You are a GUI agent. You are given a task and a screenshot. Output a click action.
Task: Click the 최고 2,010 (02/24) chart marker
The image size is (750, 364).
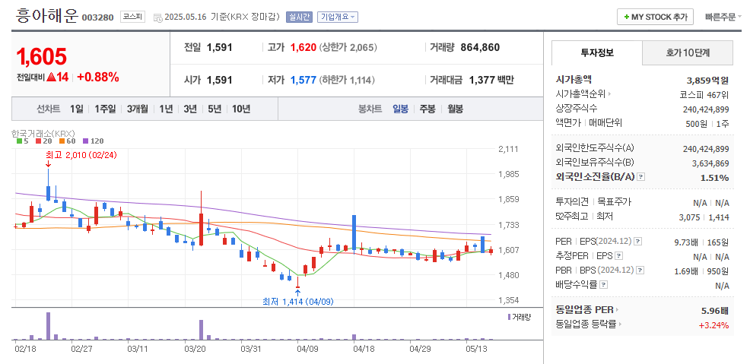tap(81, 155)
